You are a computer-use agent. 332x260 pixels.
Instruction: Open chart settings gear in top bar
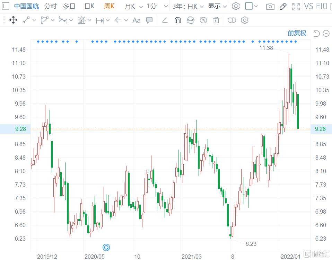pos(236,6)
